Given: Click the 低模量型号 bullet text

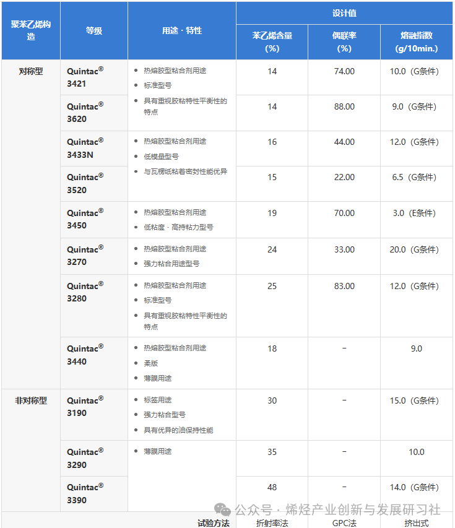Looking at the screenshot, I should (x=162, y=157).
